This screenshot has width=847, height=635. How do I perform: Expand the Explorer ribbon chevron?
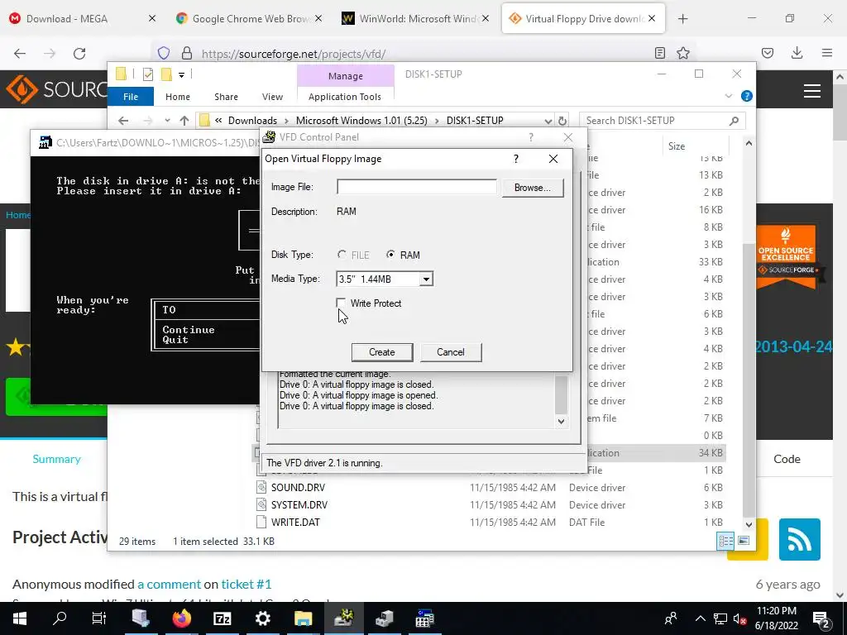tap(728, 96)
